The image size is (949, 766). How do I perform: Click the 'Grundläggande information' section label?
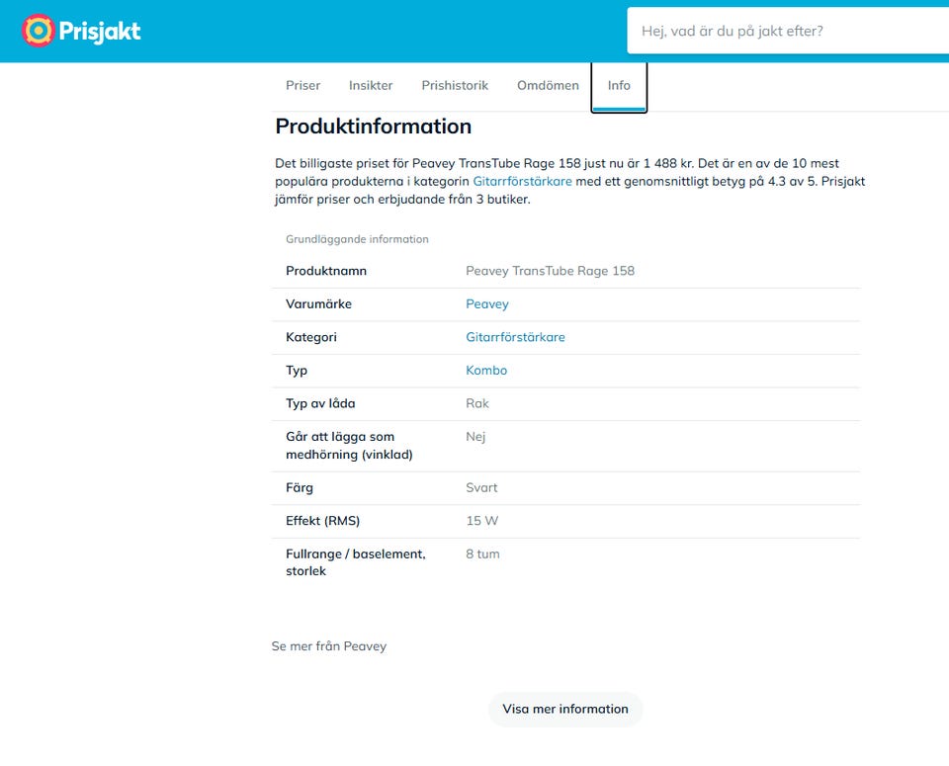[x=357, y=239]
